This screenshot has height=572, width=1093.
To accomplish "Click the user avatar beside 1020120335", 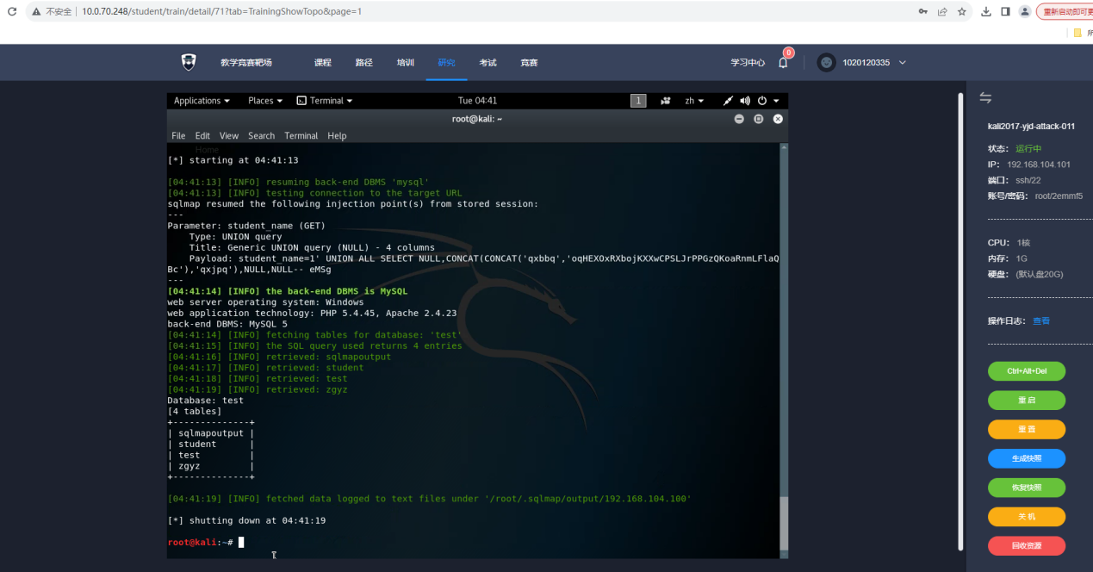I will (826, 62).
